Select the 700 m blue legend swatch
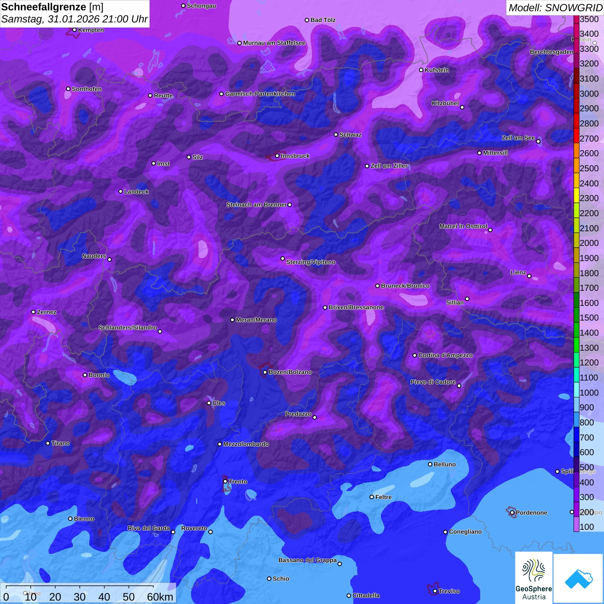The height and width of the screenshot is (604, 604). tap(576, 434)
